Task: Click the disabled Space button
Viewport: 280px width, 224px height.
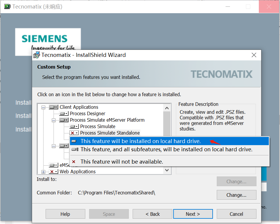Action: (x=109, y=214)
